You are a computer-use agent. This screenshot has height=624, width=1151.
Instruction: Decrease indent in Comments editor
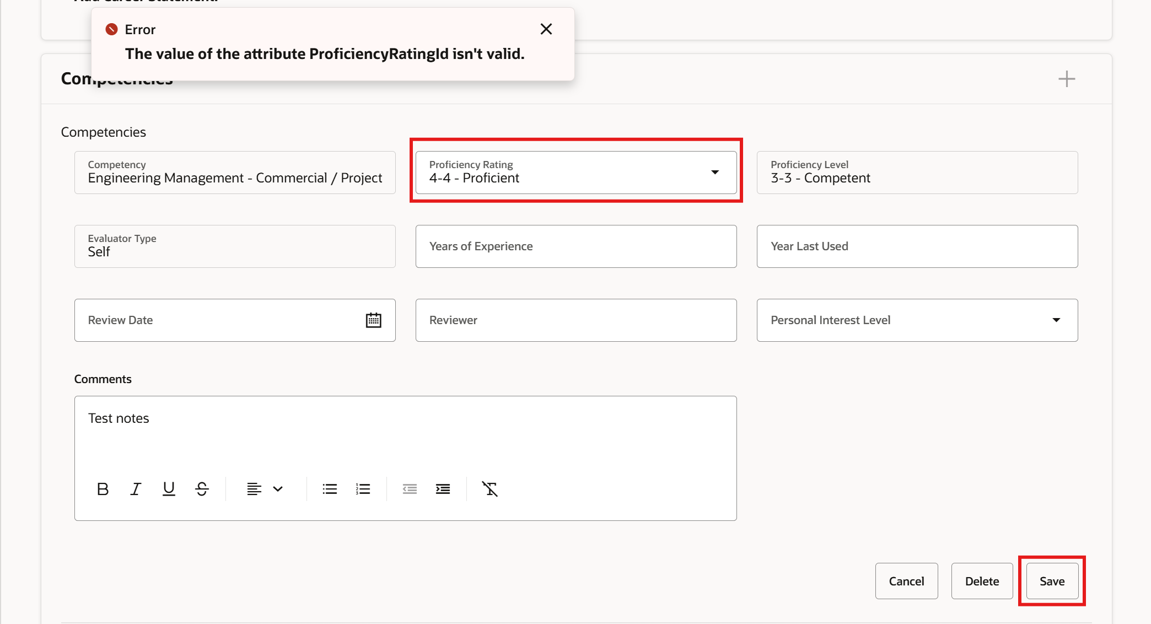click(x=410, y=489)
